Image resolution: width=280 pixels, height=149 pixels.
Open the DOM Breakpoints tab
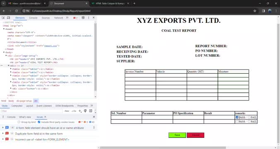coord(65,106)
